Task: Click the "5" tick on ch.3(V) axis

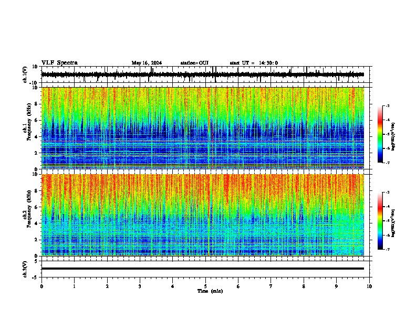Action: pyautogui.click(x=36, y=261)
